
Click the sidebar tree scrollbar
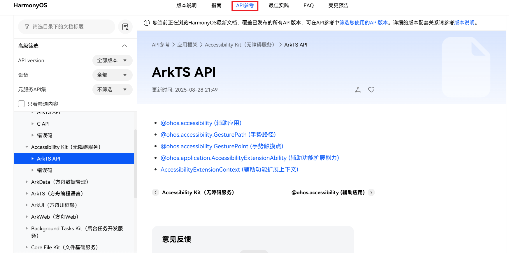135,164
